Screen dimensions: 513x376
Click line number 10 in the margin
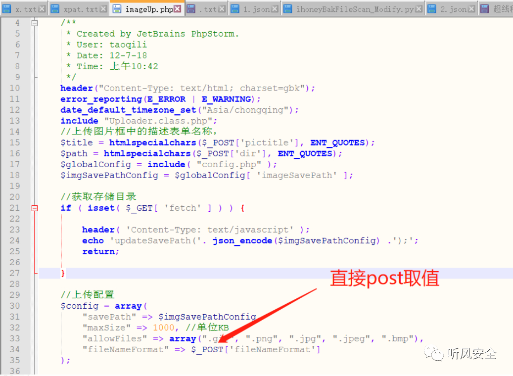coord(15,88)
